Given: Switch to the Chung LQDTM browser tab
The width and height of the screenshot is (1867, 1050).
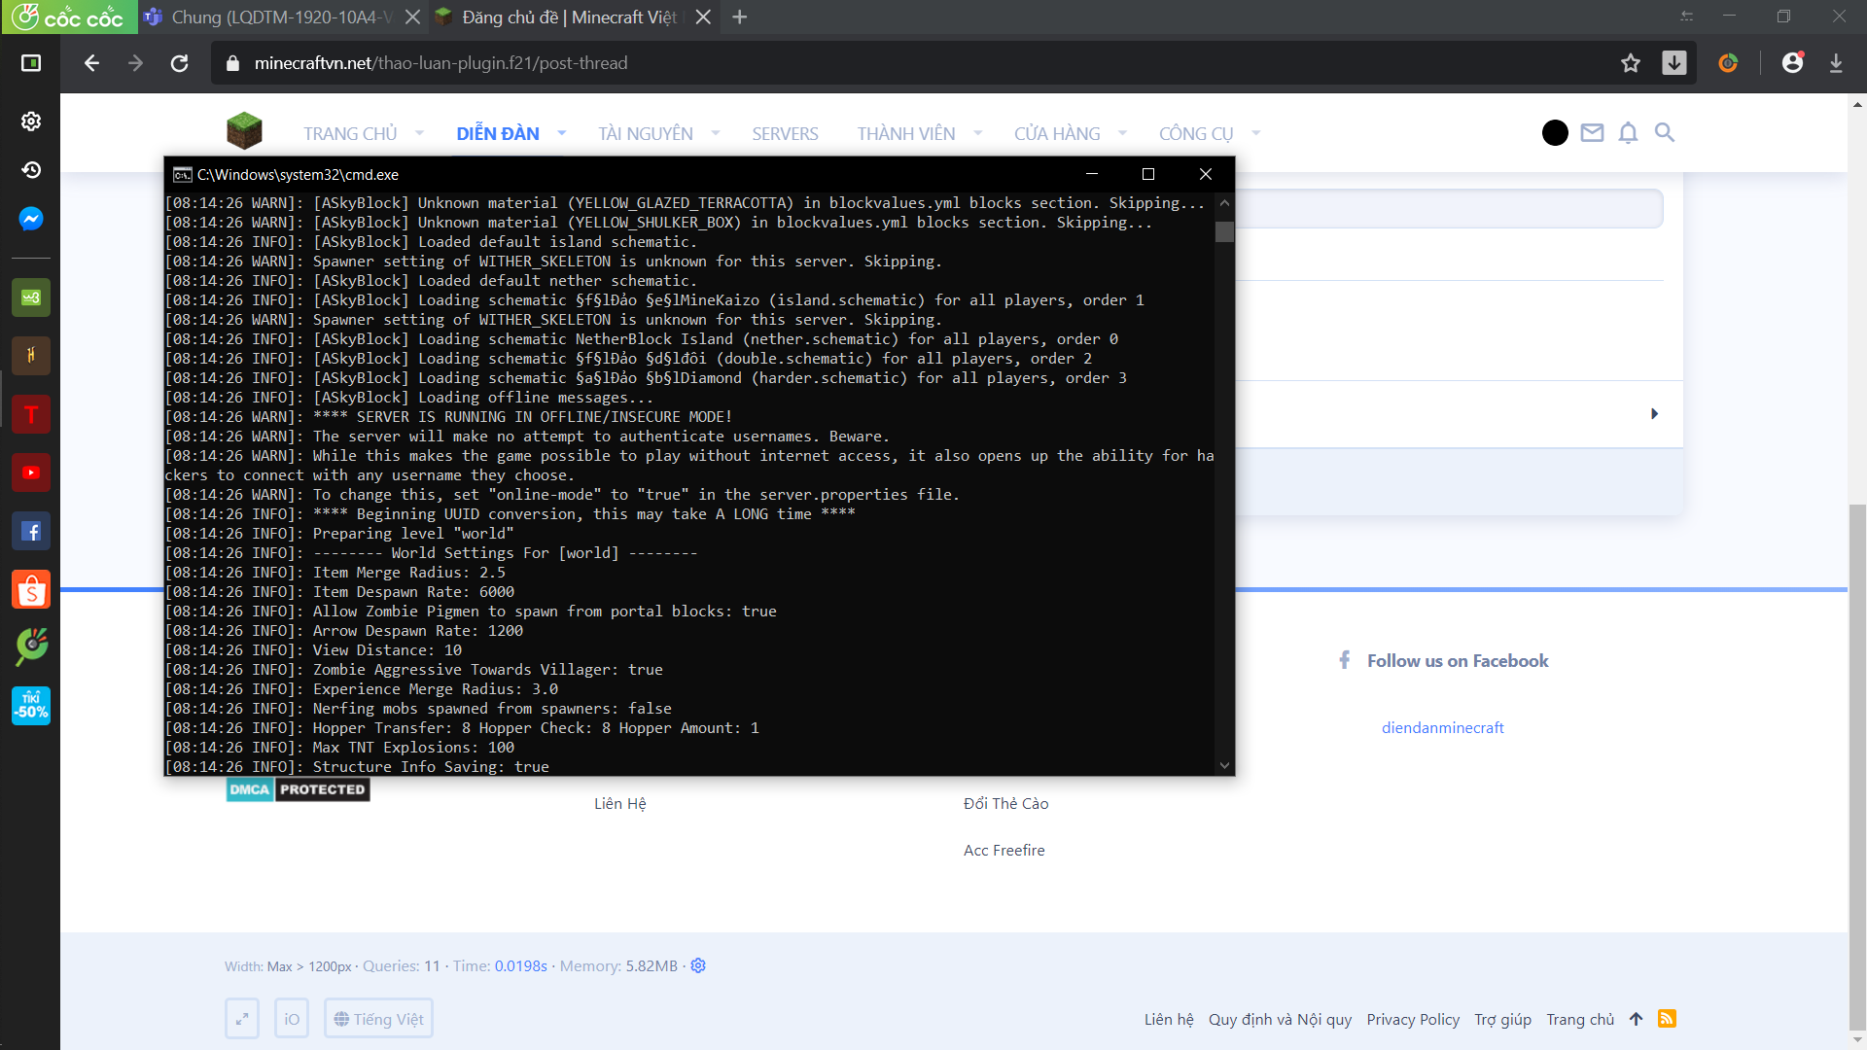Looking at the screenshot, I should coord(280,17).
